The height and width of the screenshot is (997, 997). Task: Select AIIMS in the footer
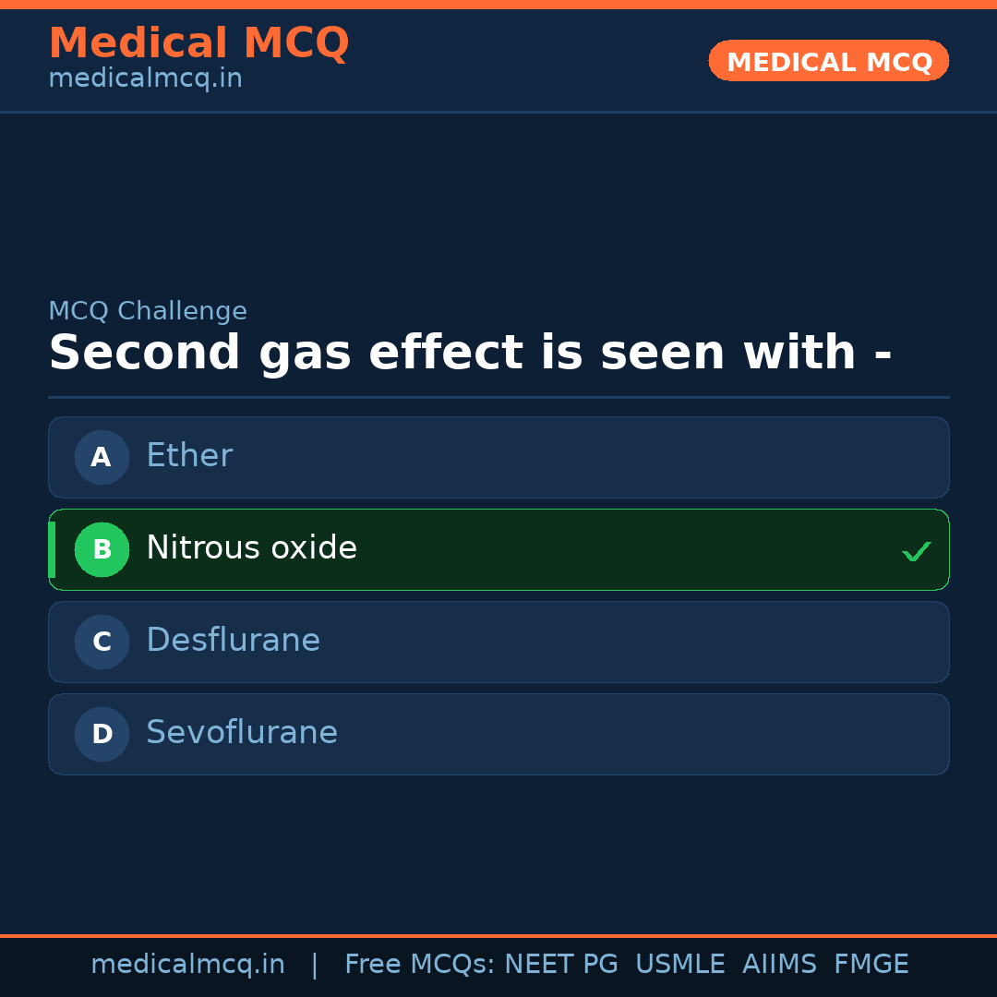[779, 965]
